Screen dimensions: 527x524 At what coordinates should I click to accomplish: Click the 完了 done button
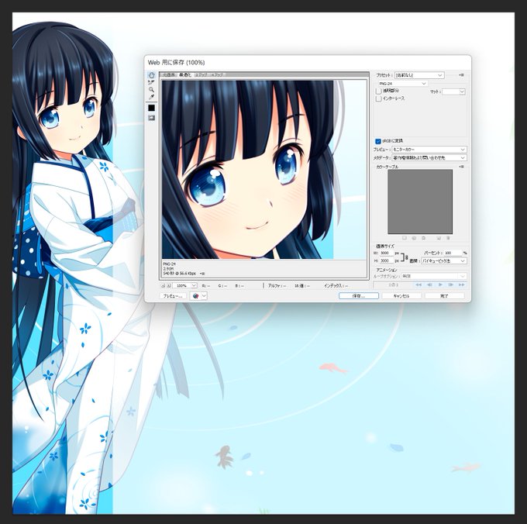[x=444, y=296]
